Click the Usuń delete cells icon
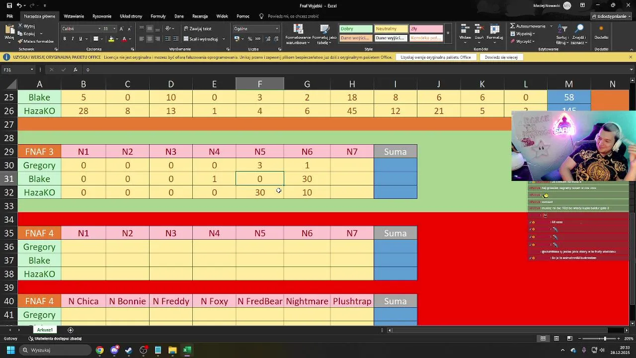 [x=479, y=29]
